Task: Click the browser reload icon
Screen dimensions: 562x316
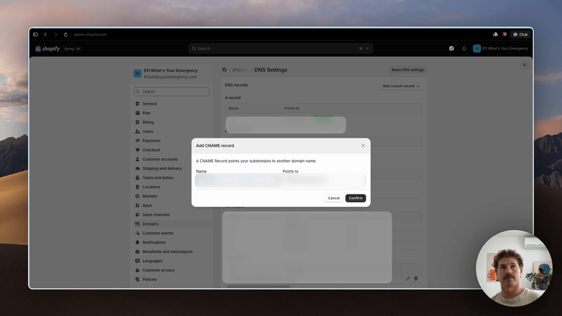Action: point(66,35)
